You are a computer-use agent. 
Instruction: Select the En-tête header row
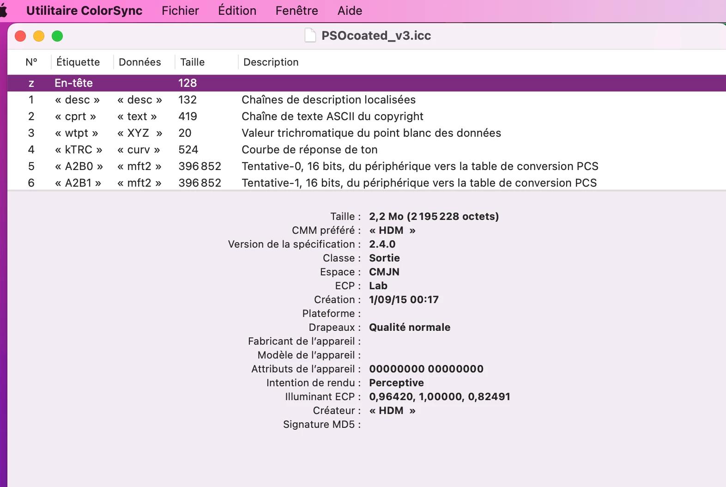pos(367,83)
